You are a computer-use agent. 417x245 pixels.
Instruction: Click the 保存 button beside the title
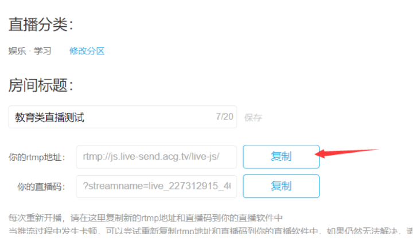click(x=253, y=117)
